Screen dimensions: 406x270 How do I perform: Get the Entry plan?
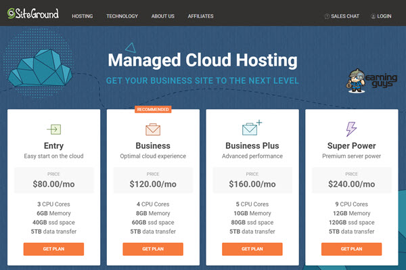click(53, 249)
